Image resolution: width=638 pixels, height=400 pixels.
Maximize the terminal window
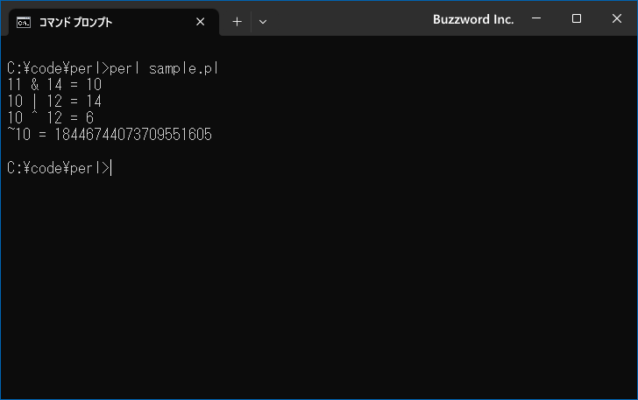[576, 18]
